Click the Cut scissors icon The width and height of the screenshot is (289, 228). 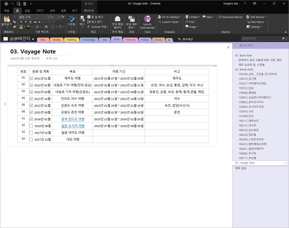[14, 17]
